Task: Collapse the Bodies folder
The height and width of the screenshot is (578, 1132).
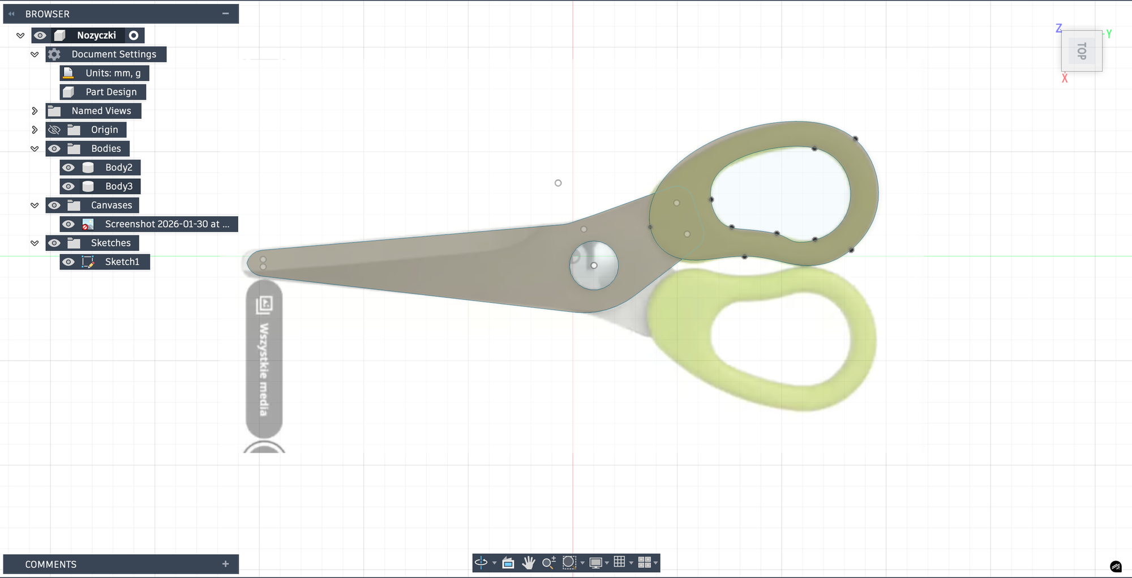Action: point(35,149)
